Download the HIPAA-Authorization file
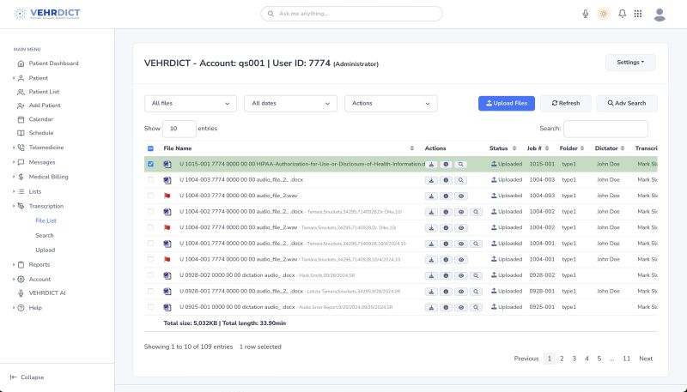Viewport: 687px width, 392px height. [x=431, y=165]
